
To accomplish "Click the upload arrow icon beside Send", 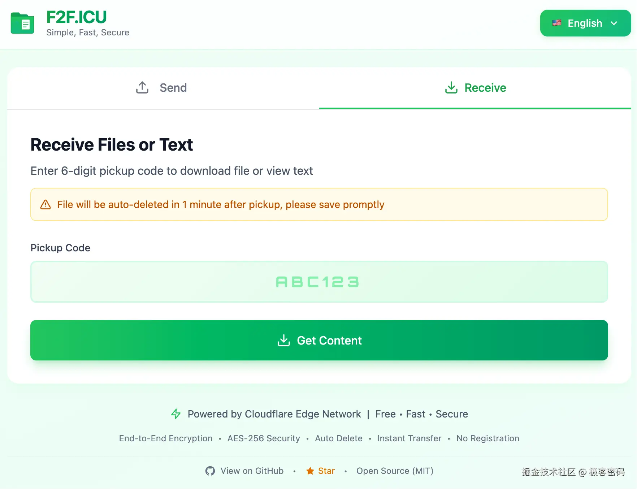I will (x=142, y=87).
